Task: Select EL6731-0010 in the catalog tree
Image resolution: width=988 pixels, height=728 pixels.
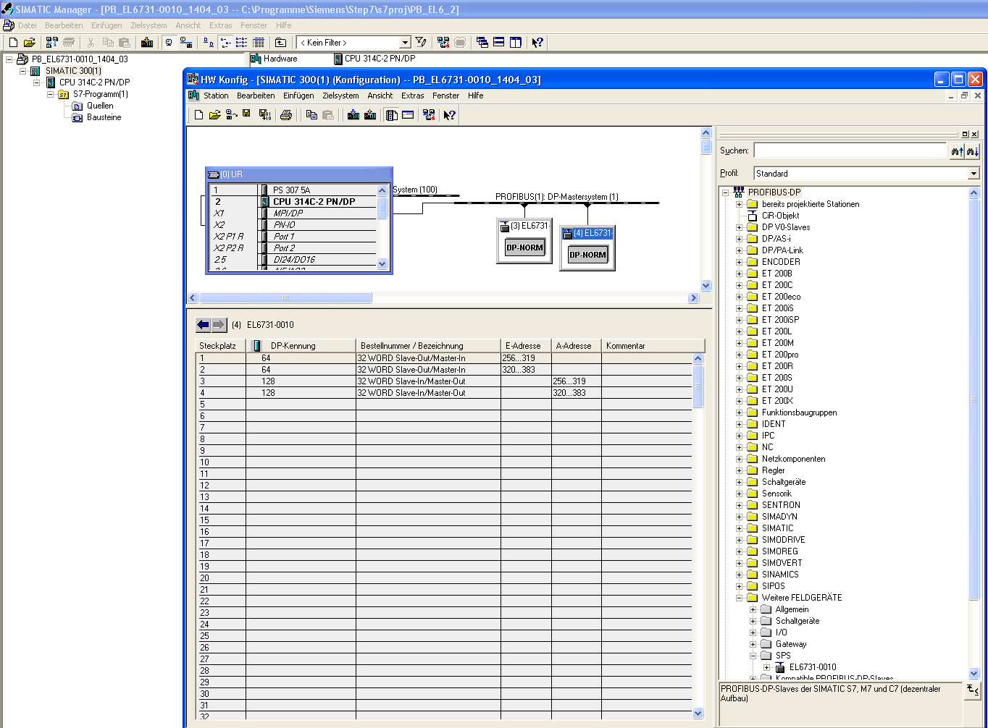Action: [813, 667]
